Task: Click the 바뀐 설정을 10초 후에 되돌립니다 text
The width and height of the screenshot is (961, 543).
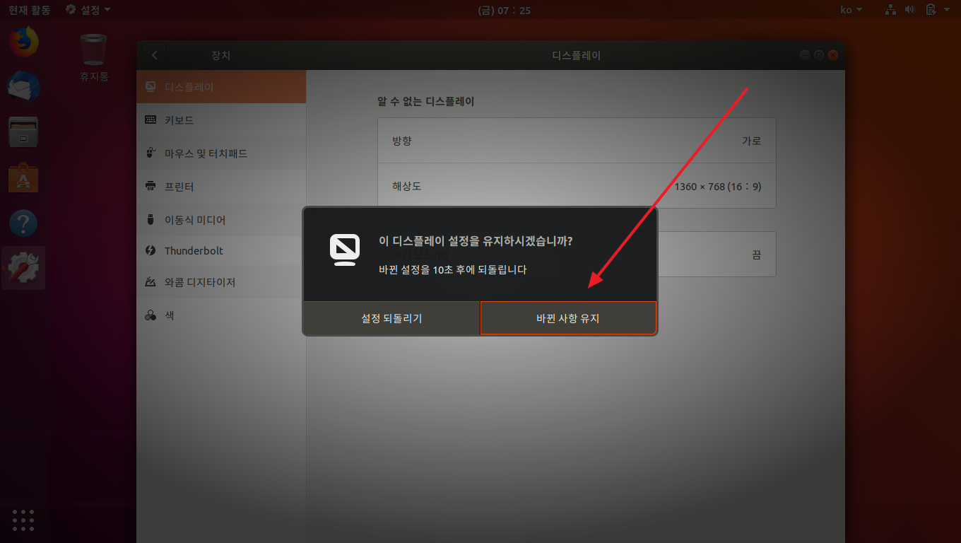Action: click(x=452, y=269)
